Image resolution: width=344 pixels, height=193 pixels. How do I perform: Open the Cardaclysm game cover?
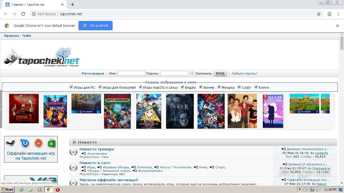[55, 111]
